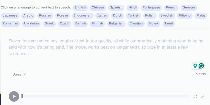210x105 pixels.
Task: Click the green lightbulb suggestion icon
Action: tap(195, 66)
